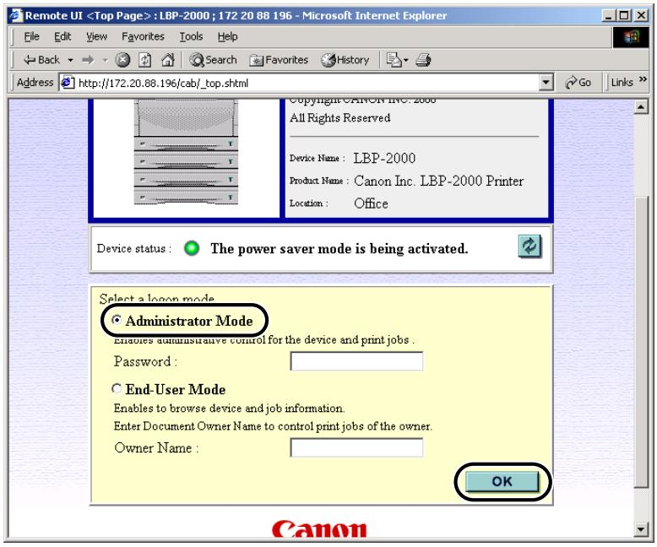Click the vertical scrollbar thumb
Screen dimensions: 657x547
[x=641, y=341]
